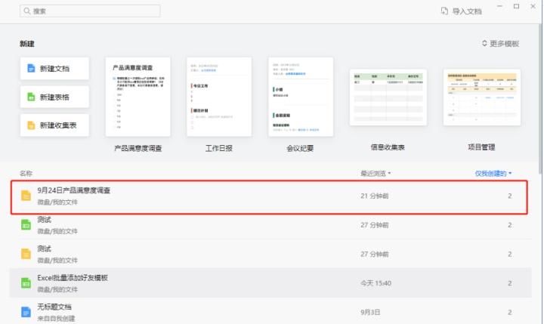Click the 今天 15:40 timestamp
Screen dimensions: 544x324
pyautogui.click(x=376, y=283)
